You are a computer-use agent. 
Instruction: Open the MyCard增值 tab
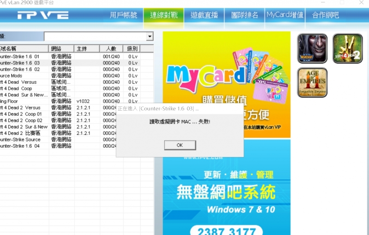point(285,15)
